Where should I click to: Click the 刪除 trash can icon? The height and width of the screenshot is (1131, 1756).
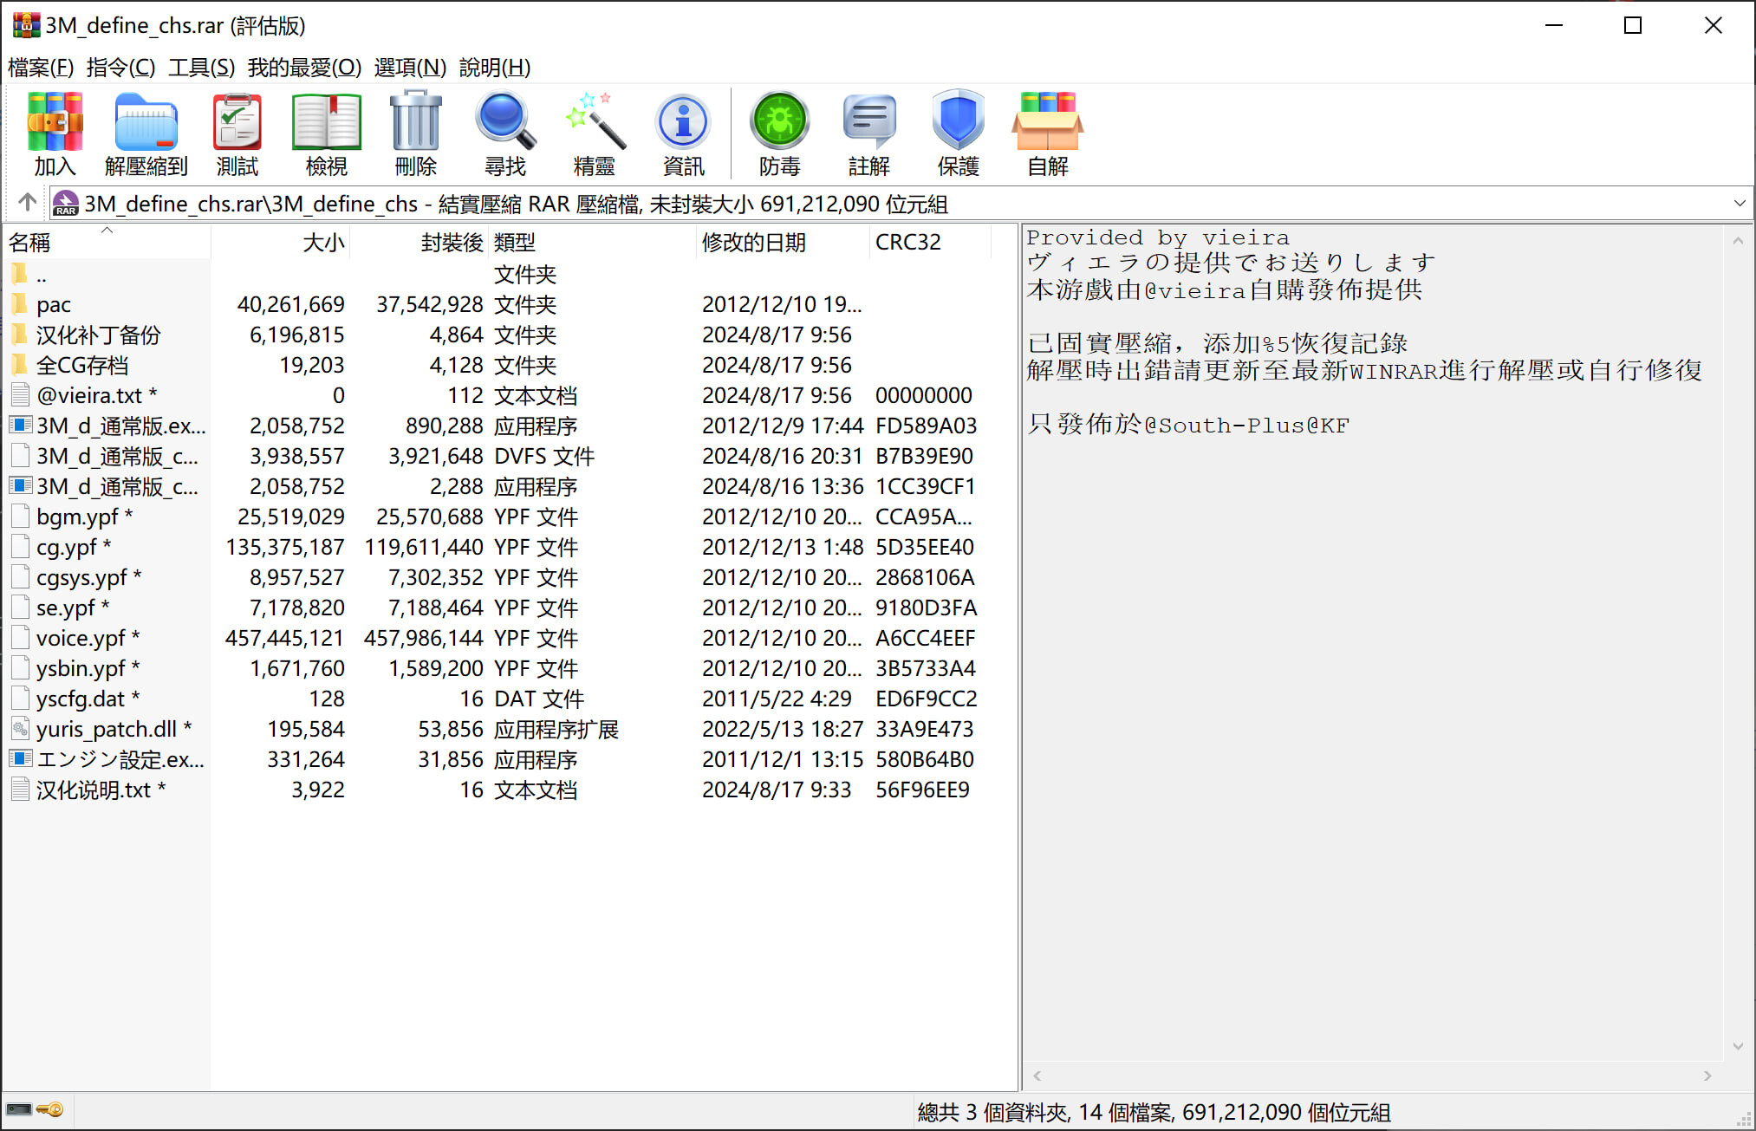(x=415, y=133)
